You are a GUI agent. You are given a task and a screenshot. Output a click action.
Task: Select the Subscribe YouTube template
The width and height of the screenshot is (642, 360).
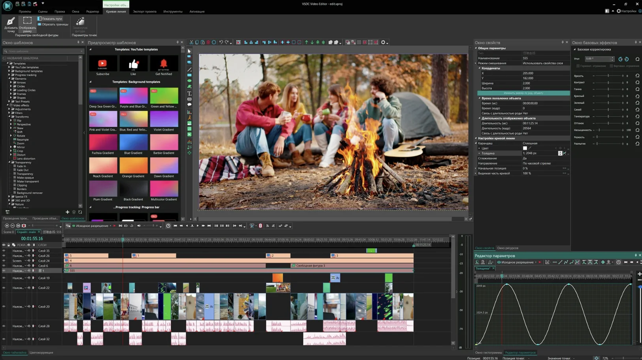[103, 66]
